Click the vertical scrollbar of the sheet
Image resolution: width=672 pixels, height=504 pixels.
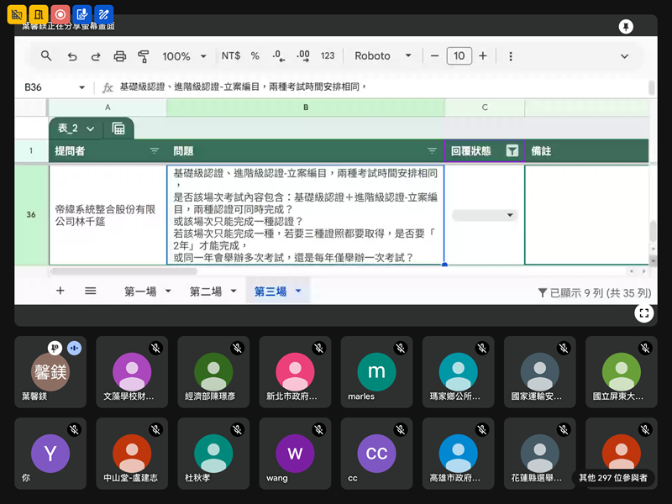(653, 230)
